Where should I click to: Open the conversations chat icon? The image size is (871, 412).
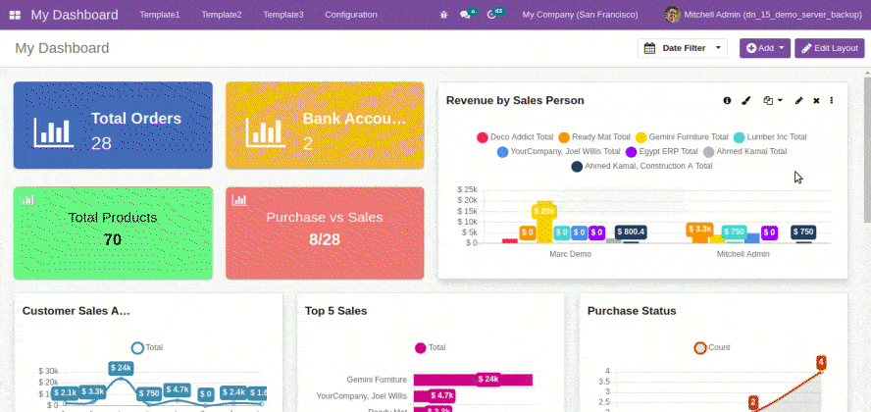coord(466,15)
